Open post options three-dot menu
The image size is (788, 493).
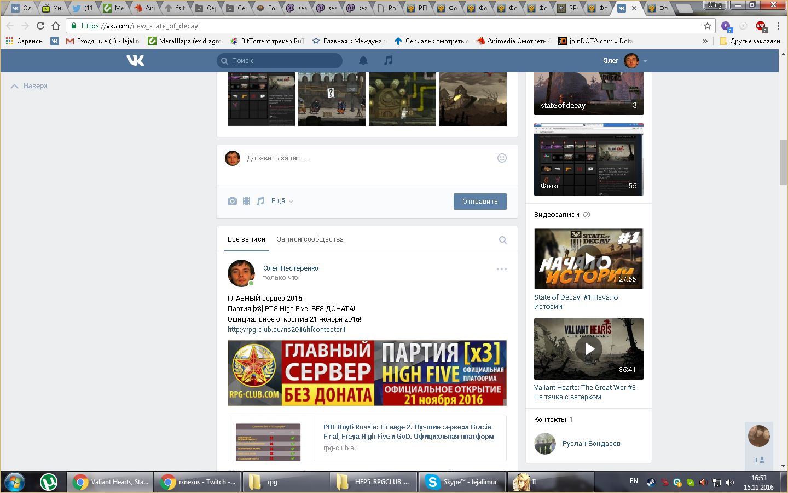502,269
